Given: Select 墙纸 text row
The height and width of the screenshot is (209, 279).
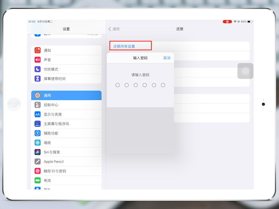Looking at the screenshot, I should [x=66, y=143].
